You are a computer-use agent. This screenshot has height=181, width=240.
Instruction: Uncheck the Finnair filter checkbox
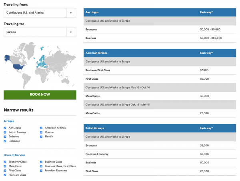tap(42, 137)
